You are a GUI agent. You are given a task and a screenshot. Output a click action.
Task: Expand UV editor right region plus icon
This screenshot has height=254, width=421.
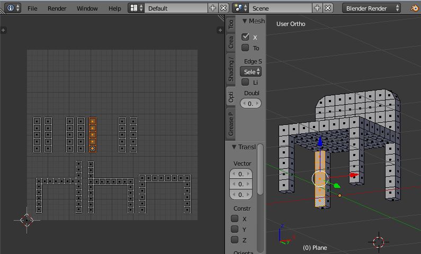[x=220, y=30]
